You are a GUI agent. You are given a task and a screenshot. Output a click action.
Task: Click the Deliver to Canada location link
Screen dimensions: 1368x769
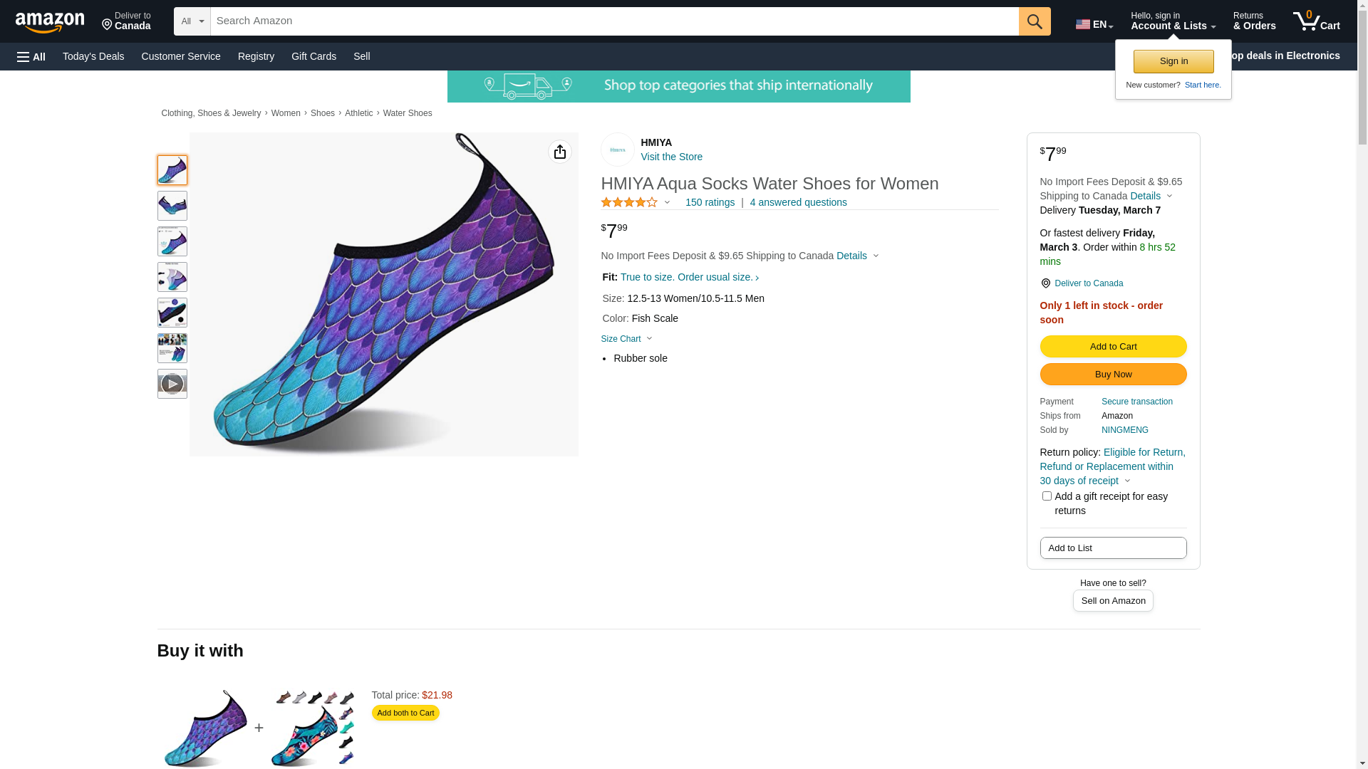tap(1088, 283)
